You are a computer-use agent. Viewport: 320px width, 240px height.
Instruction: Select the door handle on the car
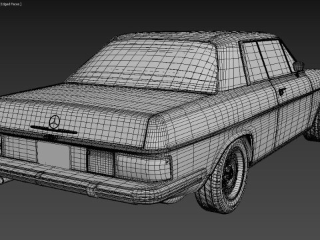coord(282,91)
